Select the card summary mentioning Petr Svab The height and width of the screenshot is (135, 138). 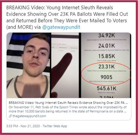point(68,109)
